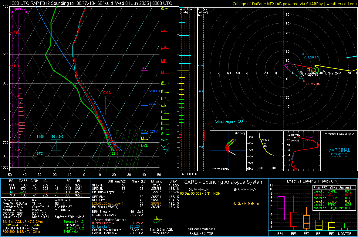Click the '66 m2s2' effective inflow value
This screenshot has width=358, height=237.
(x=57, y=137)
